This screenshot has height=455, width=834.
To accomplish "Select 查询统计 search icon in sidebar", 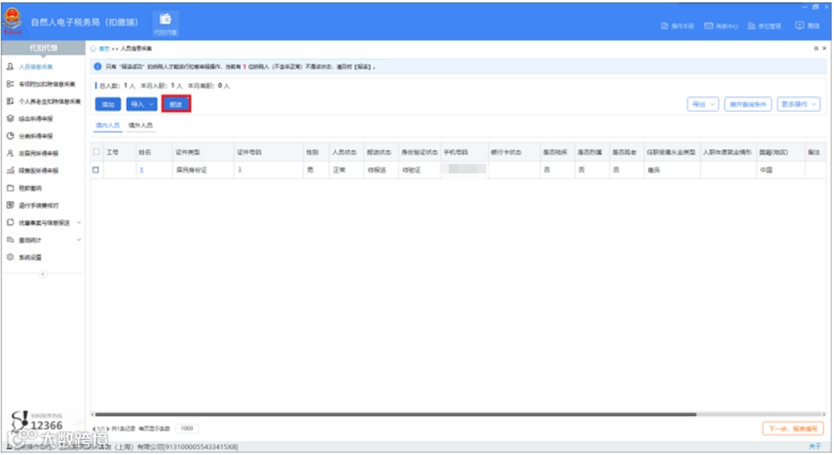I will point(10,240).
